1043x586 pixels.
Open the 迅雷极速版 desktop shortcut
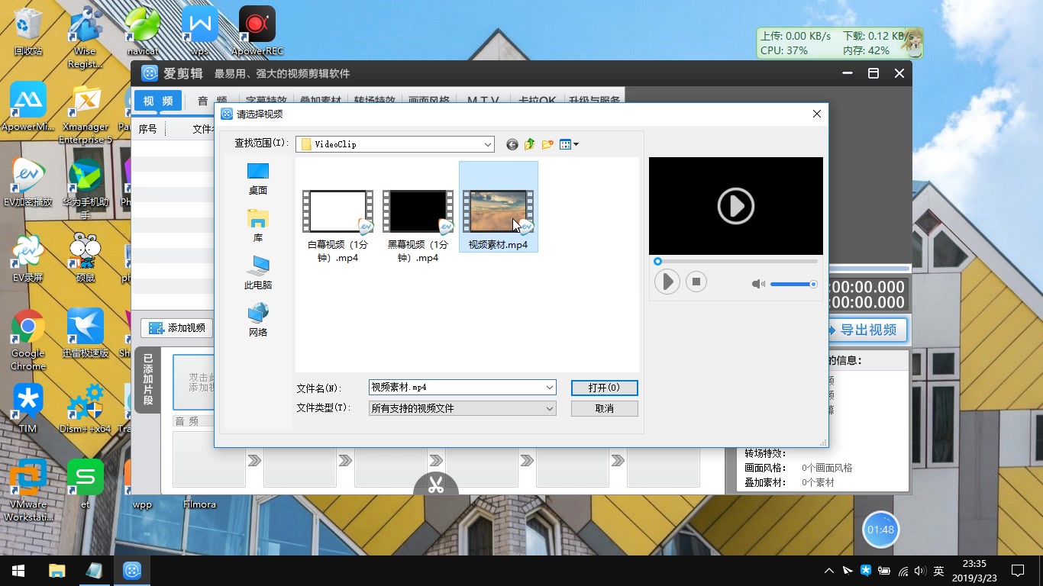(86, 333)
